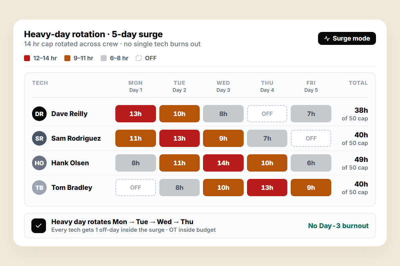Viewport: 400px width, 266px height.
Task: Select Dave Reilly's Thursday OFF cell
Action: click(x=267, y=114)
